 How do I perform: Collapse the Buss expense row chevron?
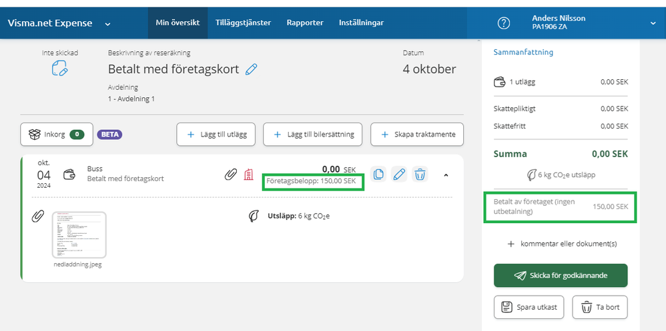point(446,174)
